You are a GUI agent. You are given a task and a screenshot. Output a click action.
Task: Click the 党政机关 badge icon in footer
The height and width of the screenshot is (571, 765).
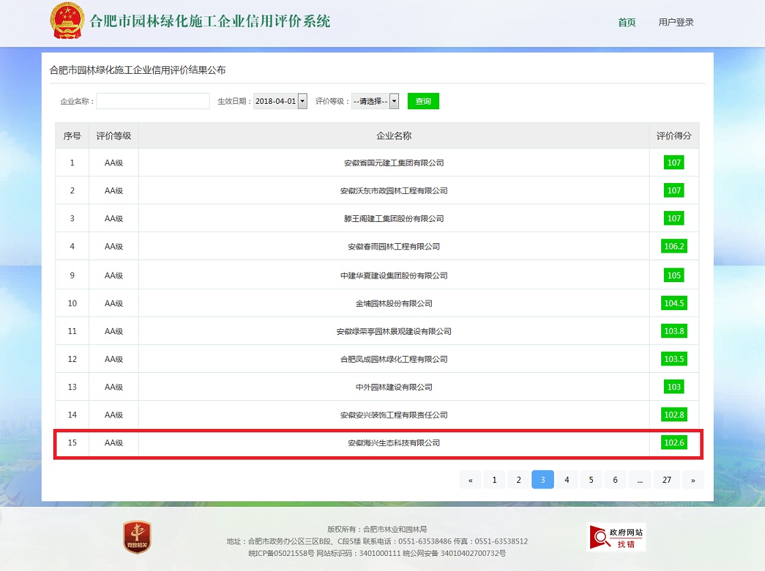[137, 537]
